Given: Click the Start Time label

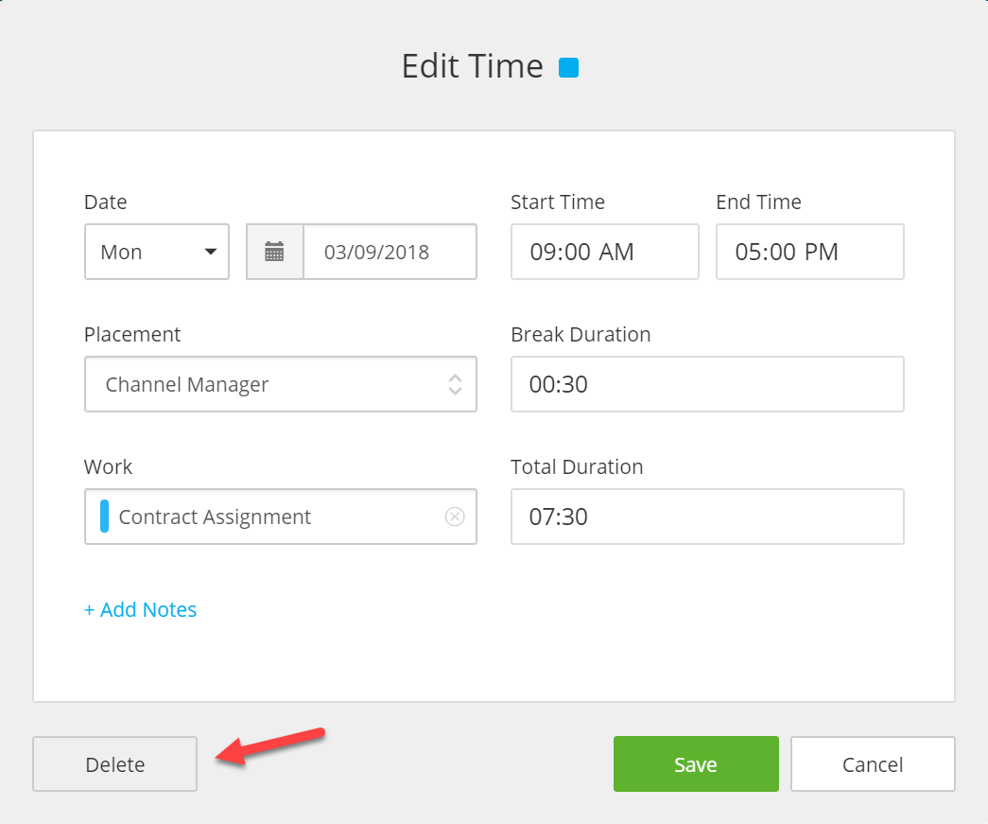Looking at the screenshot, I should tap(558, 202).
